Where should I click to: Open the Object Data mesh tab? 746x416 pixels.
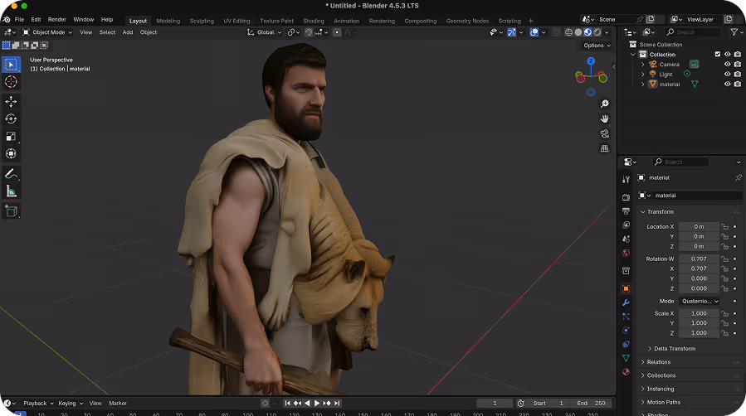pyautogui.click(x=627, y=358)
